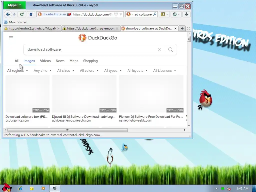Open the History clock toolbar button
The image size is (256, 192).
tap(176, 14)
